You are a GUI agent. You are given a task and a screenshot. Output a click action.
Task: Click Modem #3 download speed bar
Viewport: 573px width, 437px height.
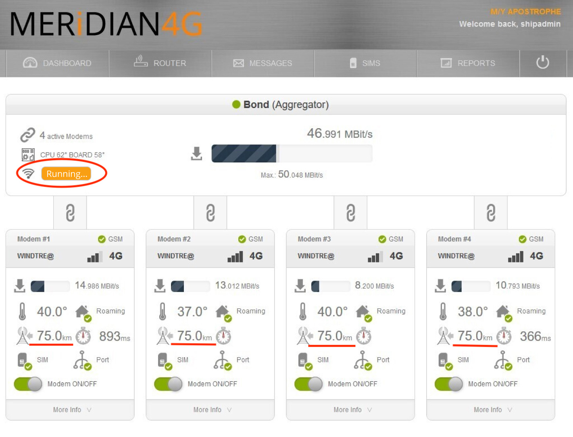pos(331,286)
